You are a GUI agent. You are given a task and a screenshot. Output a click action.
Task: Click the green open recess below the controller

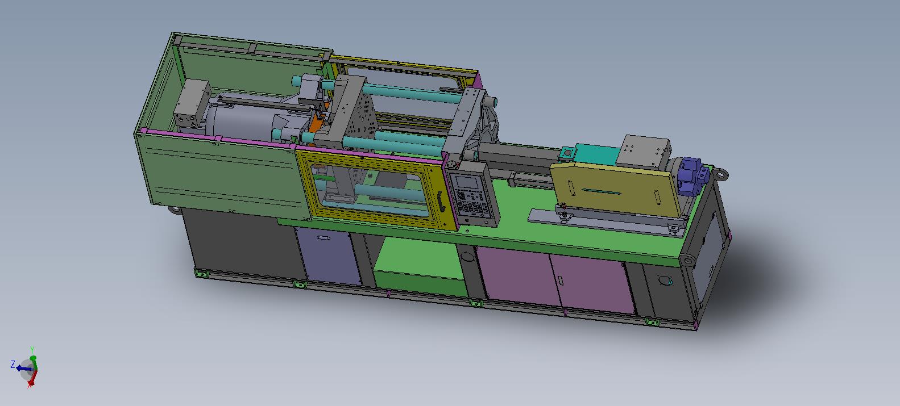tap(418, 261)
